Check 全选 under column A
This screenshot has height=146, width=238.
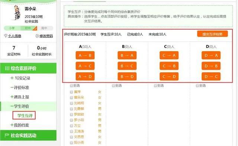pos(71,86)
